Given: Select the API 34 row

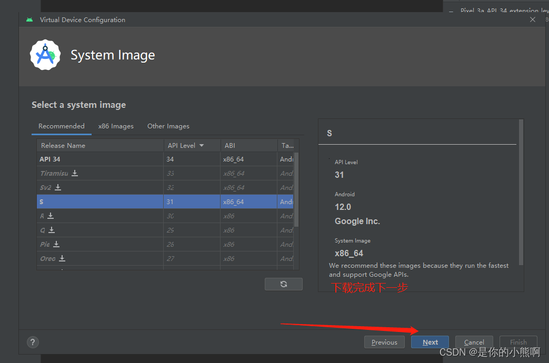Looking at the screenshot, I should click(165, 159).
